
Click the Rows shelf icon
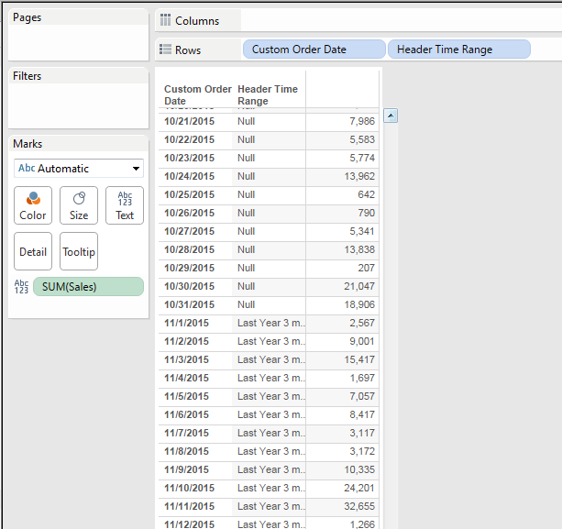(x=165, y=50)
